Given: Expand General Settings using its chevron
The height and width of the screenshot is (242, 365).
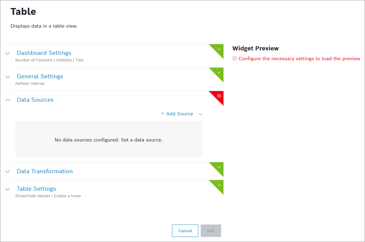Looking at the screenshot, I should [x=8, y=77].
